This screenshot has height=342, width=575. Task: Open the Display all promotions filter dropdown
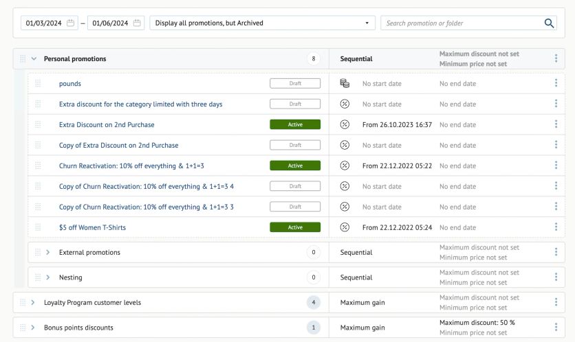[x=262, y=23]
